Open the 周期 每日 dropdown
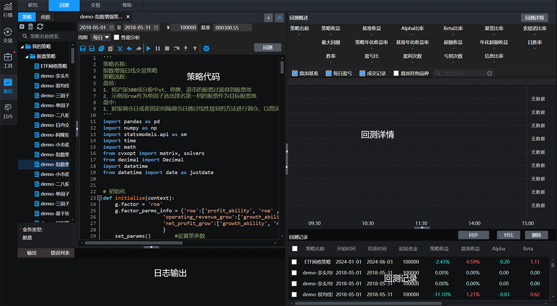 (100, 37)
